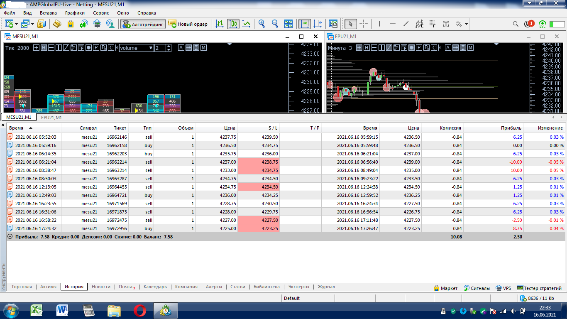The width and height of the screenshot is (567, 319).
Task: Switch to the Календарь tab
Action: coord(155,287)
